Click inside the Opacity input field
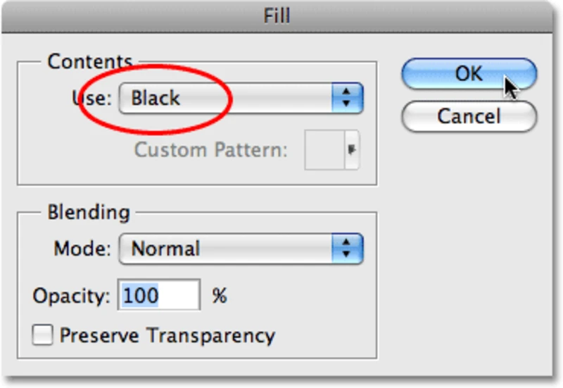 coord(159,294)
